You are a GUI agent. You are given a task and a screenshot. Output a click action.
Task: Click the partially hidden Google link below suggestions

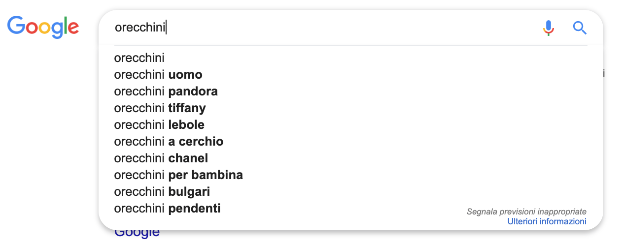tap(137, 234)
